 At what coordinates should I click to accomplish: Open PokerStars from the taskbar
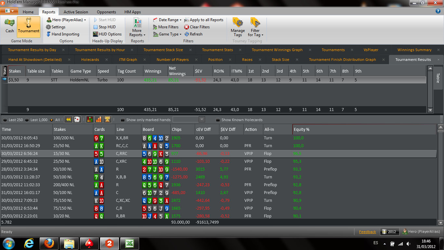pos(89,243)
